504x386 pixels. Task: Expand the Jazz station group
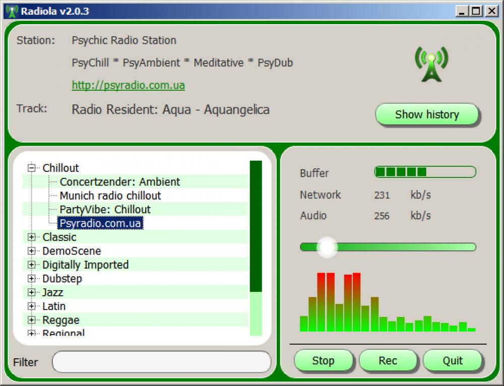(x=31, y=292)
